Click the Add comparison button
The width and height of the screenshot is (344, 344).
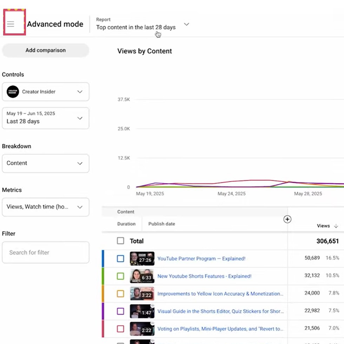[x=45, y=50]
